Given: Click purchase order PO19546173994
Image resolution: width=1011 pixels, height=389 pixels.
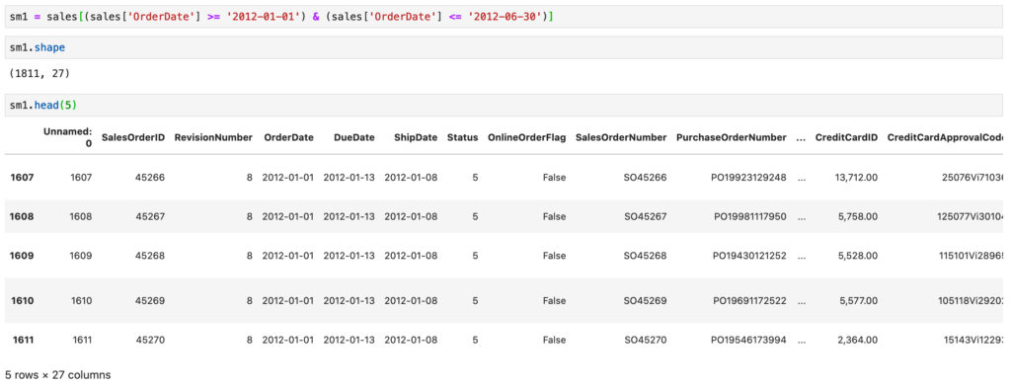Looking at the screenshot, I should (x=748, y=340).
